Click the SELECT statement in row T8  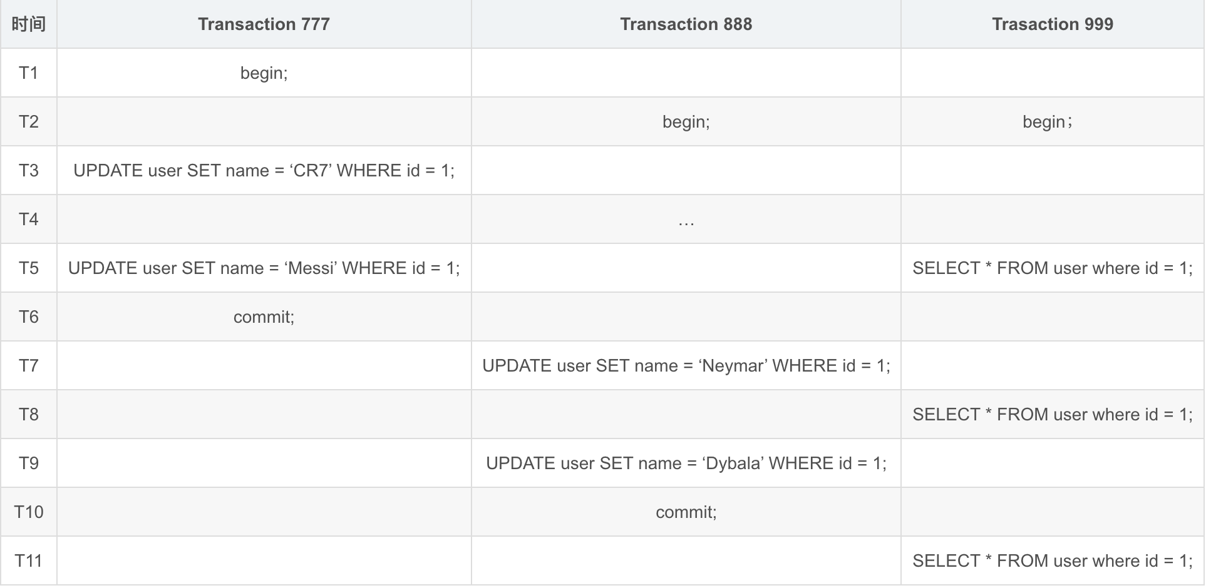pyautogui.click(x=1053, y=415)
